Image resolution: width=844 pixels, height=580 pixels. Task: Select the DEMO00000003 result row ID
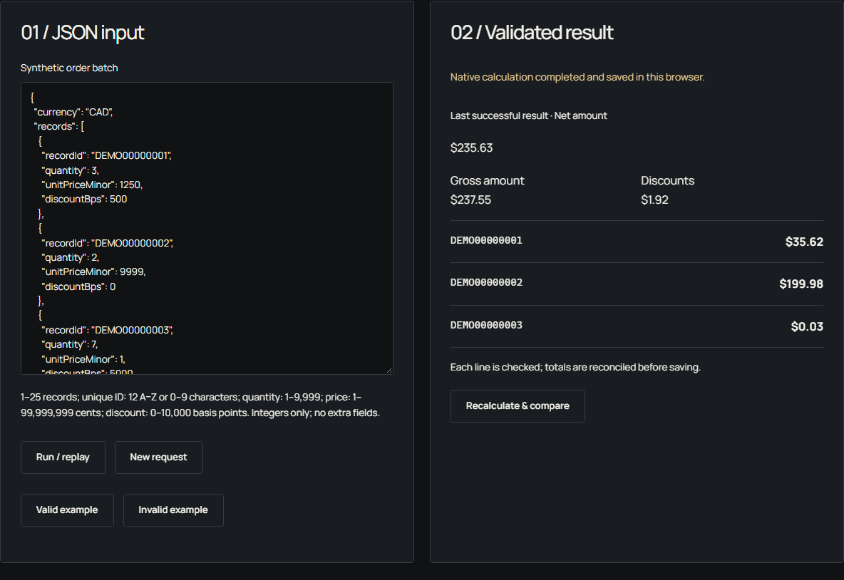pyautogui.click(x=487, y=325)
